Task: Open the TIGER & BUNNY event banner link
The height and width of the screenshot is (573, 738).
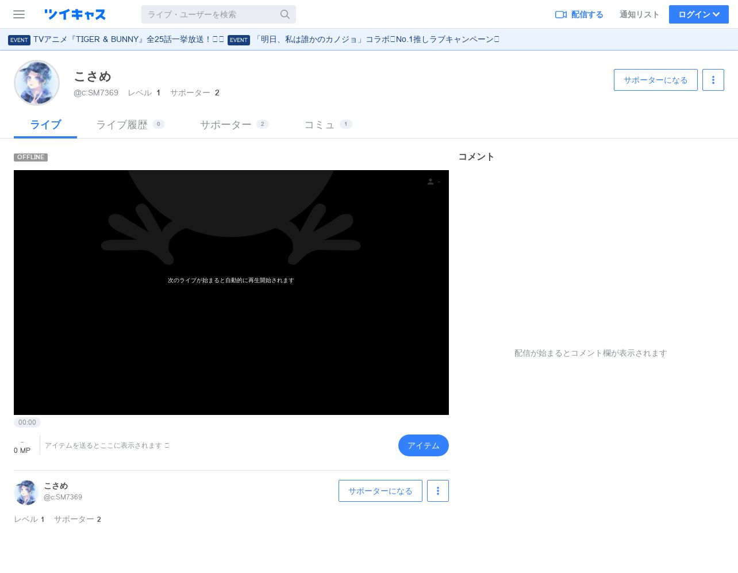Action: point(128,39)
